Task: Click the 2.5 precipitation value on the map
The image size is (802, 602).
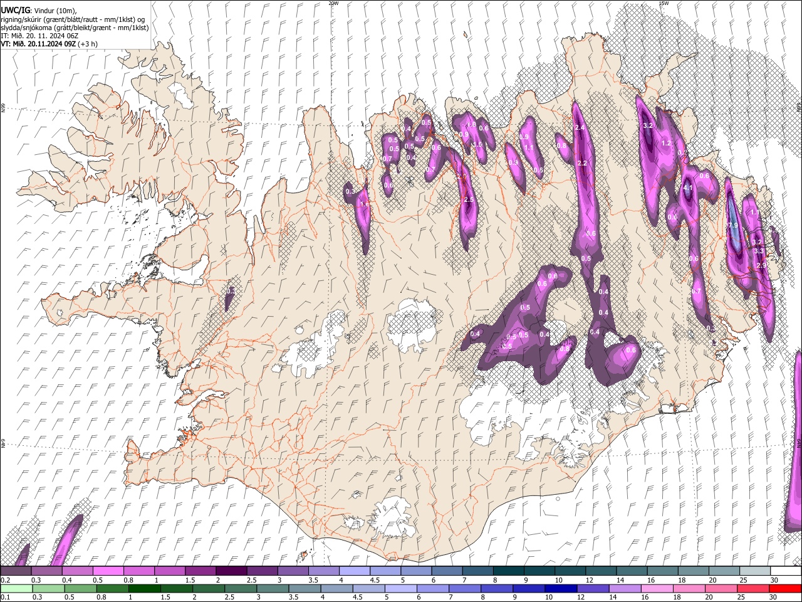Action: (467, 199)
